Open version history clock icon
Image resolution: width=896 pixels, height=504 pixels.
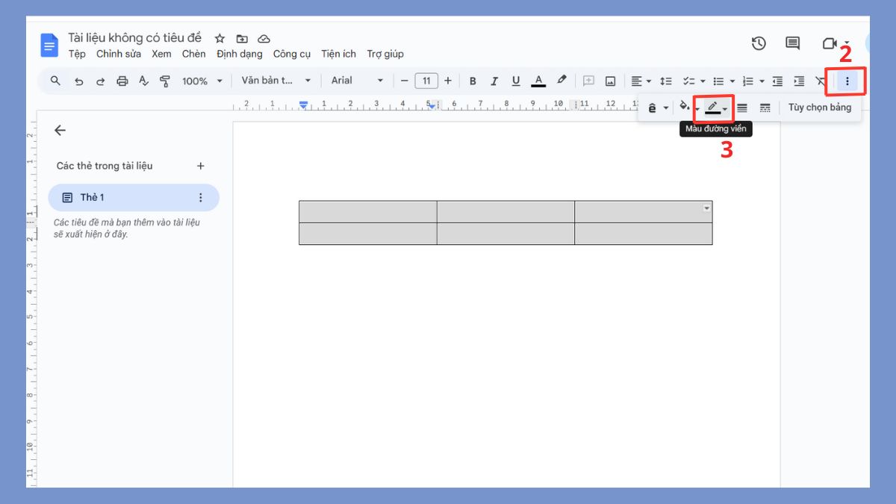[759, 43]
